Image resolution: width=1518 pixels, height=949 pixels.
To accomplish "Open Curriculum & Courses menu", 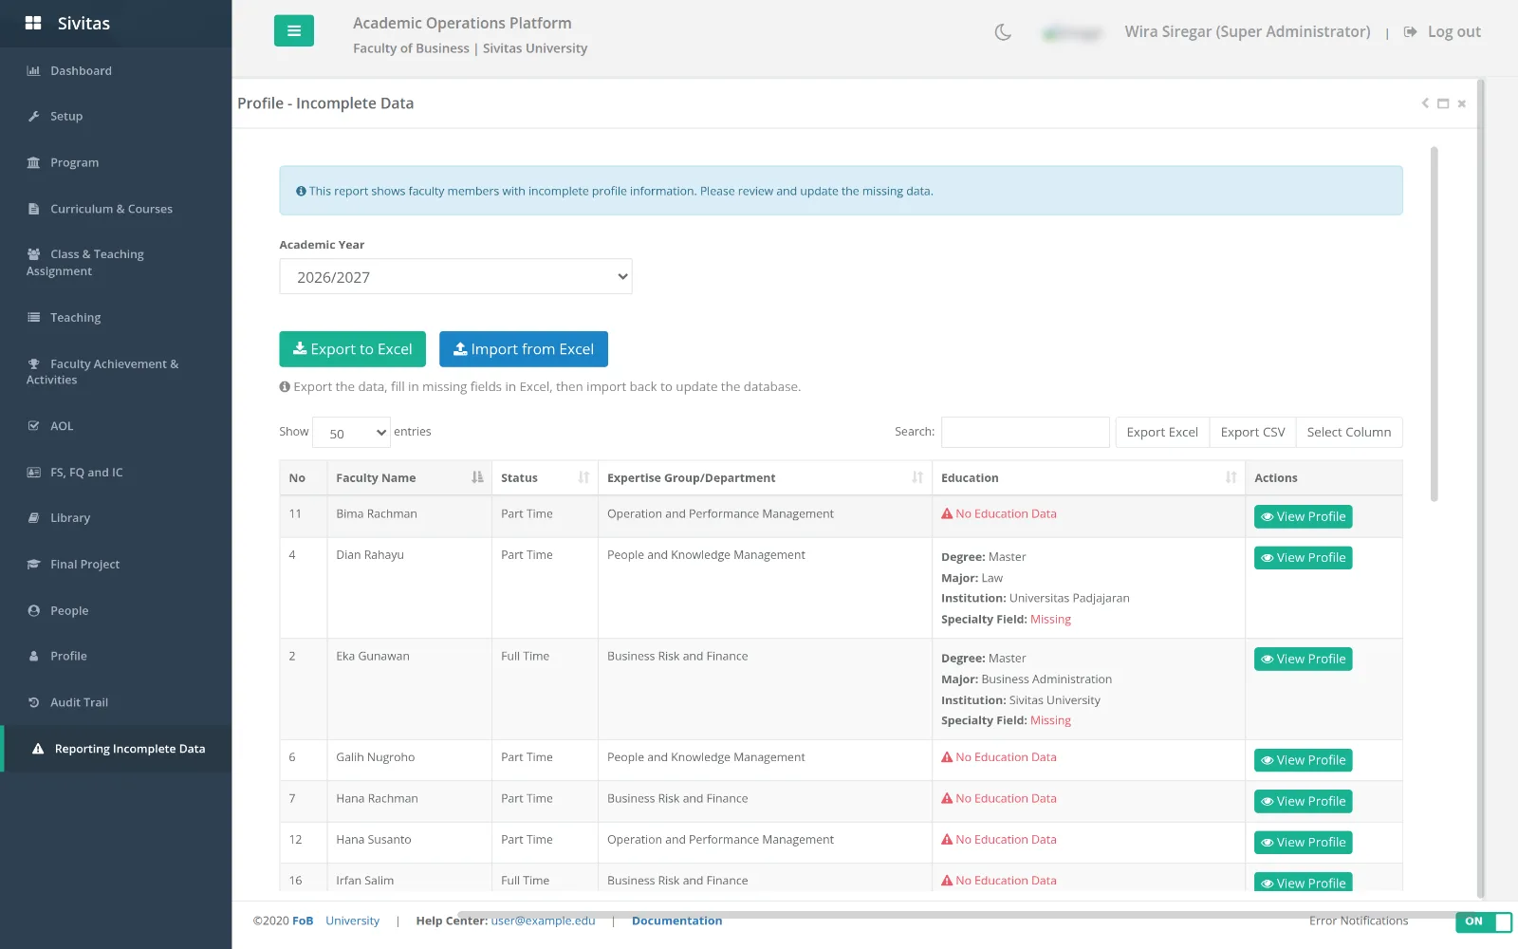I will (x=116, y=209).
